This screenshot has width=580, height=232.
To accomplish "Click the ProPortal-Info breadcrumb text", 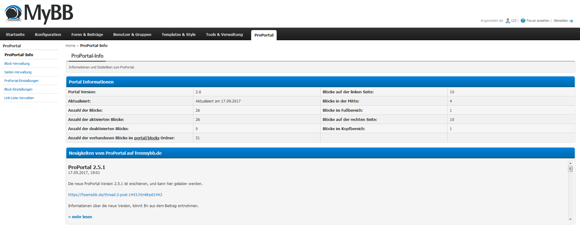I will click(94, 46).
